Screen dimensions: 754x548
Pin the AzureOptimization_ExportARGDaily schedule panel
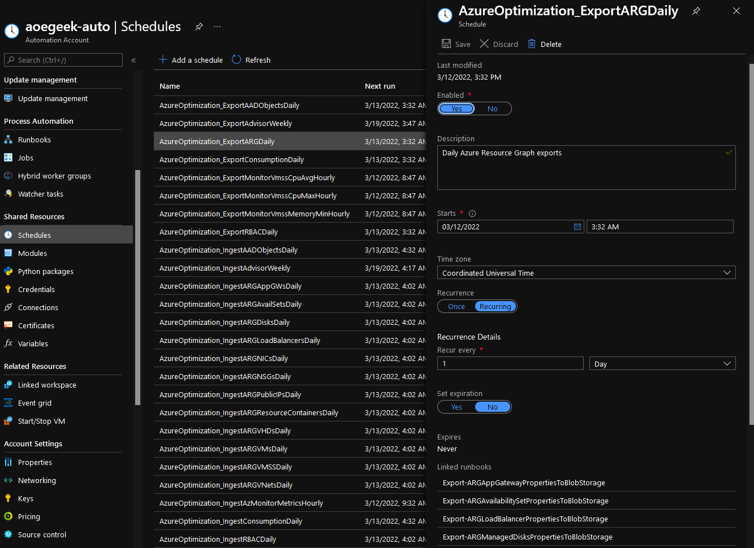click(696, 11)
